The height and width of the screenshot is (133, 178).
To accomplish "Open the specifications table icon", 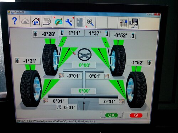I will coord(123,23).
